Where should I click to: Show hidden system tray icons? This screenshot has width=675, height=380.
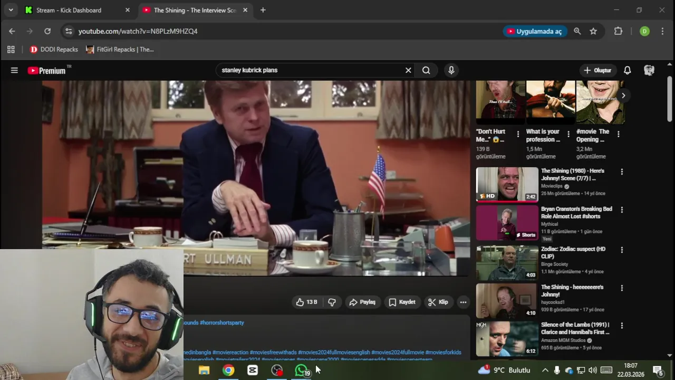[x=545, y=370]
